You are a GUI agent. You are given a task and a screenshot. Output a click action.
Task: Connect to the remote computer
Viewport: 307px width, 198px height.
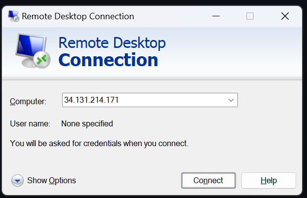(x=208, y=180)
